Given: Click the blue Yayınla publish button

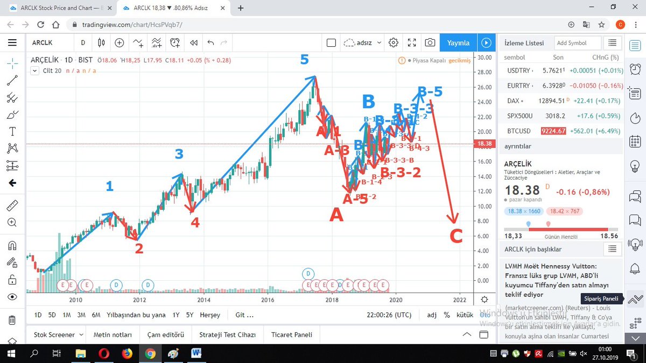Looking at the screenshot, I should coord(458,42).
